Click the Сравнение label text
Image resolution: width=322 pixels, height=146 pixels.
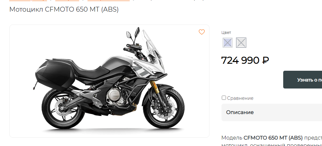[240, 98]
